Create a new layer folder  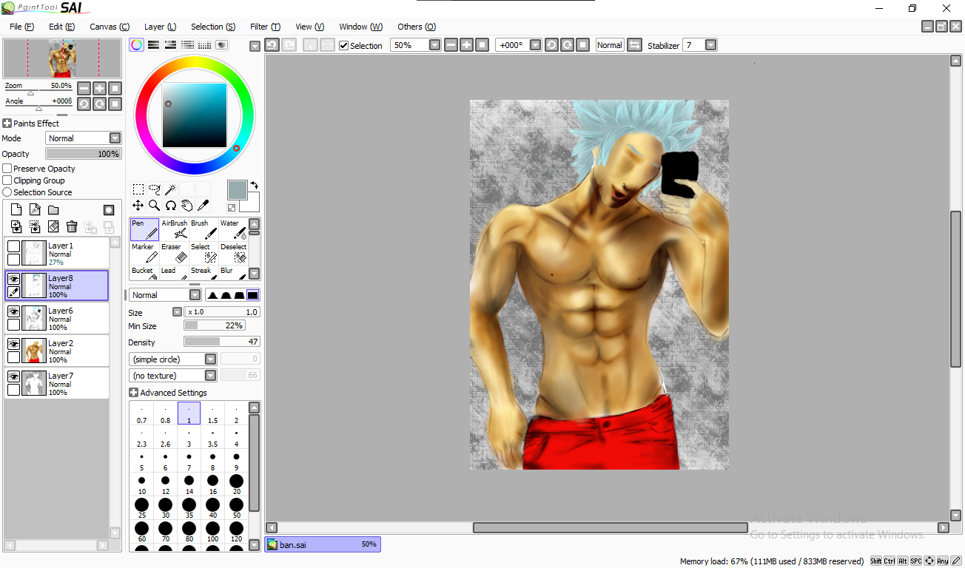(53, 210)
